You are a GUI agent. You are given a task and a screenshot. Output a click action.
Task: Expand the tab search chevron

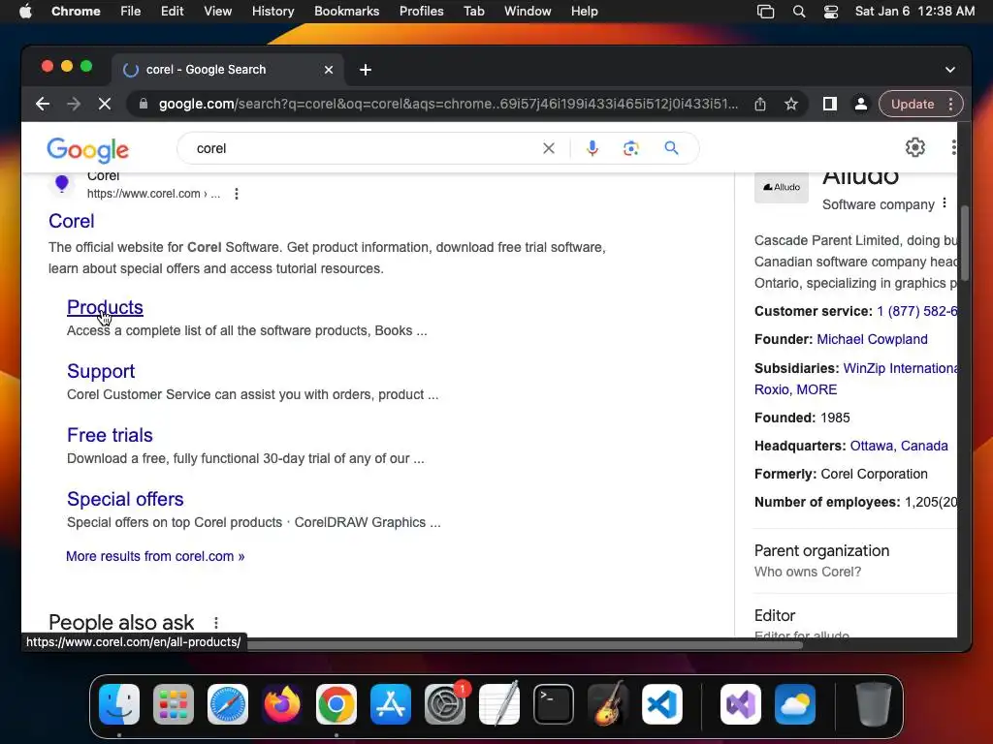tap(950, 70)
